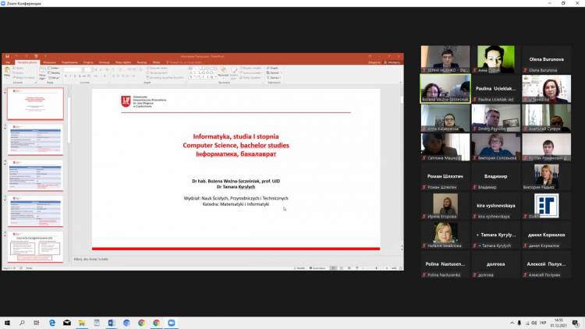Click the Windows Start button

[x=6, y=323]
